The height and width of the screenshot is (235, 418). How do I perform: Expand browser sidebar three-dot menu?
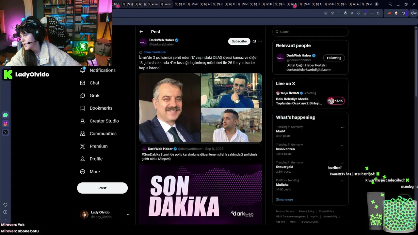5,219
